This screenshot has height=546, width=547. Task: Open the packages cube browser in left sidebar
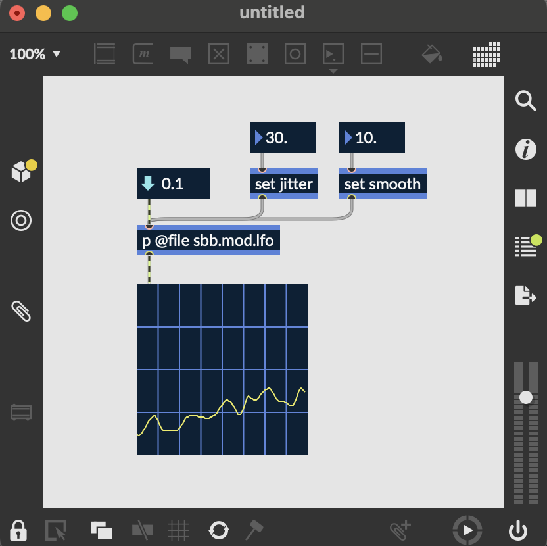(21, 172)
